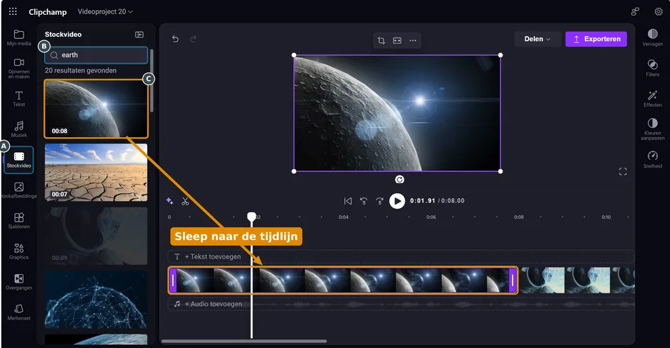Open the more options ellipsis
The image size is (670, 348).
(x=413, y=40)
